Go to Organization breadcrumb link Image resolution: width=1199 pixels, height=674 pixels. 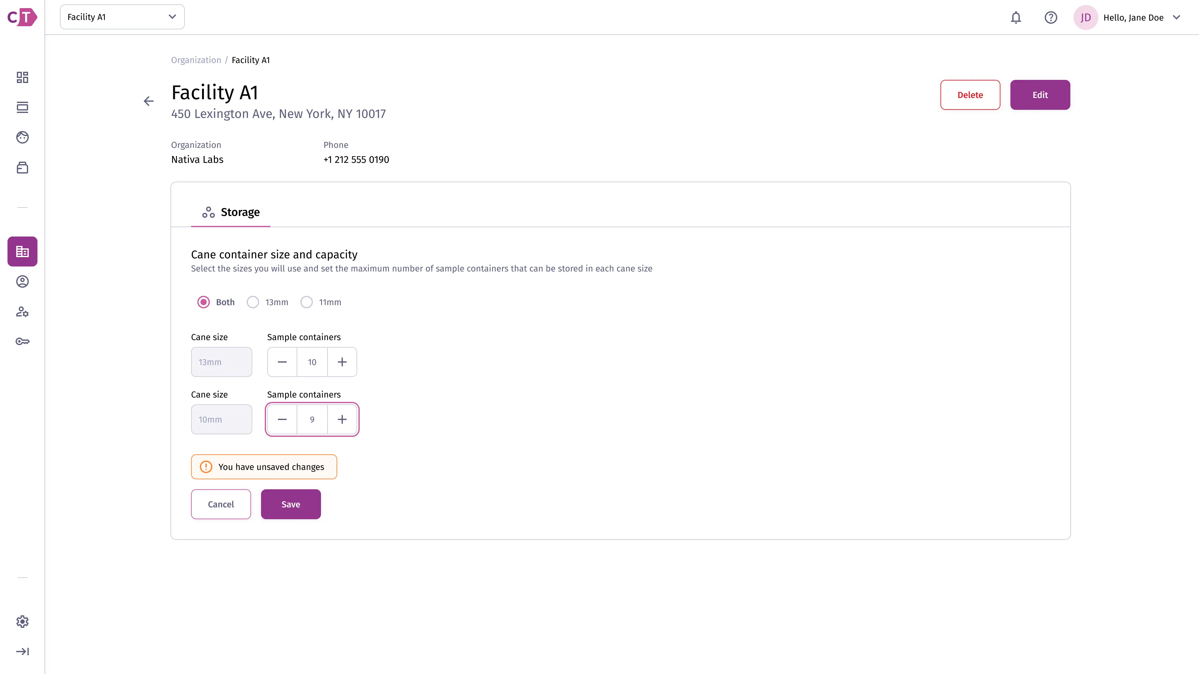coord(196,60)
